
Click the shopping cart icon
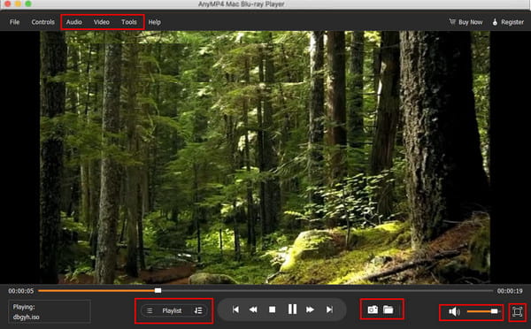click(452, 21)
